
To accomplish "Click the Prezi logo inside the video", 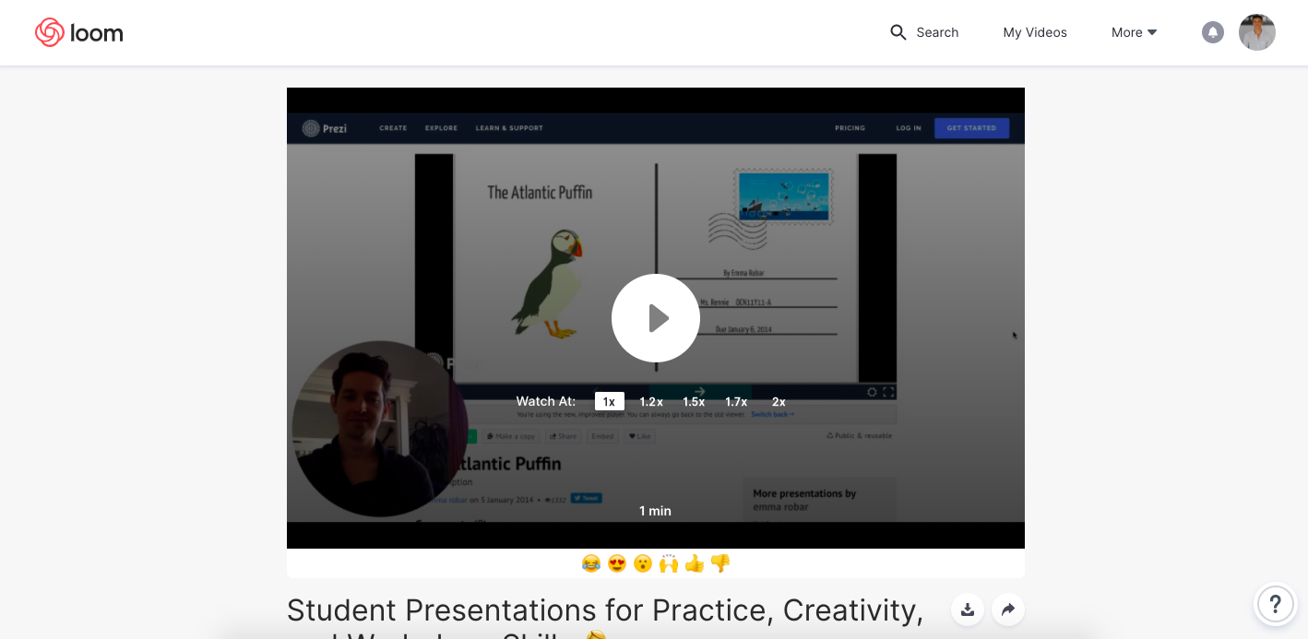I will click(325, 128).
